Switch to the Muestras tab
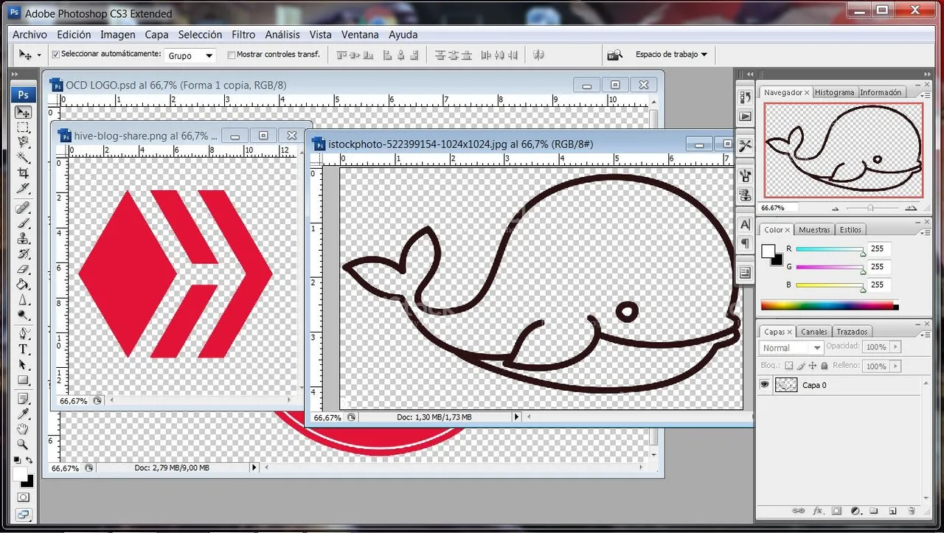The height and width of the screenshot is (533, 944). 814,229
